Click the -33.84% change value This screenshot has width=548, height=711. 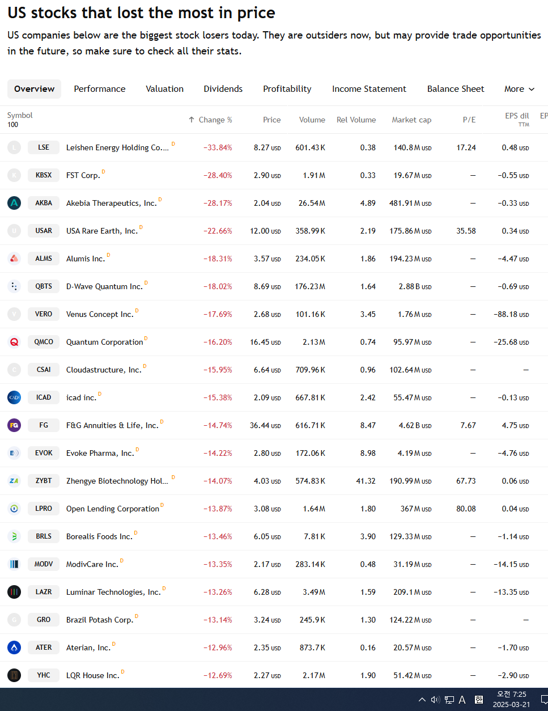pos(218,147)
